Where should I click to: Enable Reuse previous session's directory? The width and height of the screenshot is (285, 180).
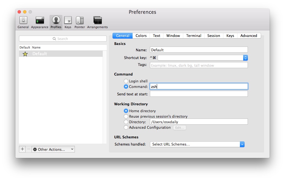click(x=126, y=116)
